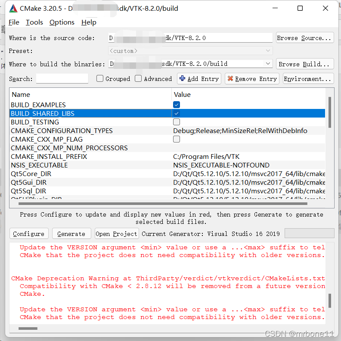Click the Browse Build button
The image size is (341, 341).
pos(305,64)
